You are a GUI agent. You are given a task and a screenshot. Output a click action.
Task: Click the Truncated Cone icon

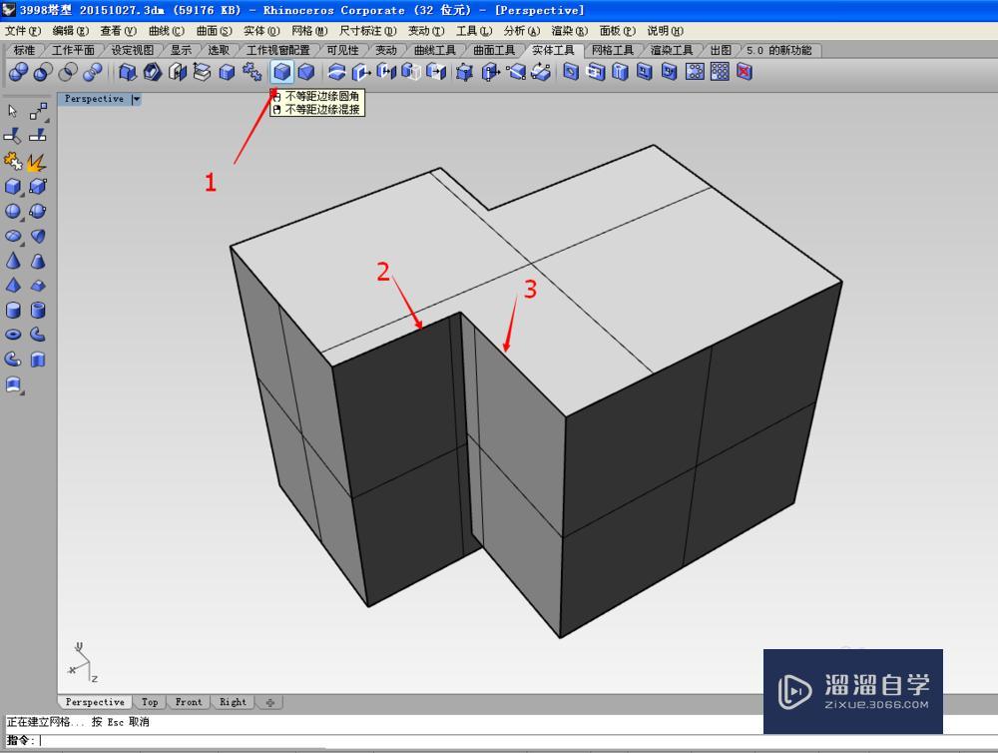[x=38, y=261]
